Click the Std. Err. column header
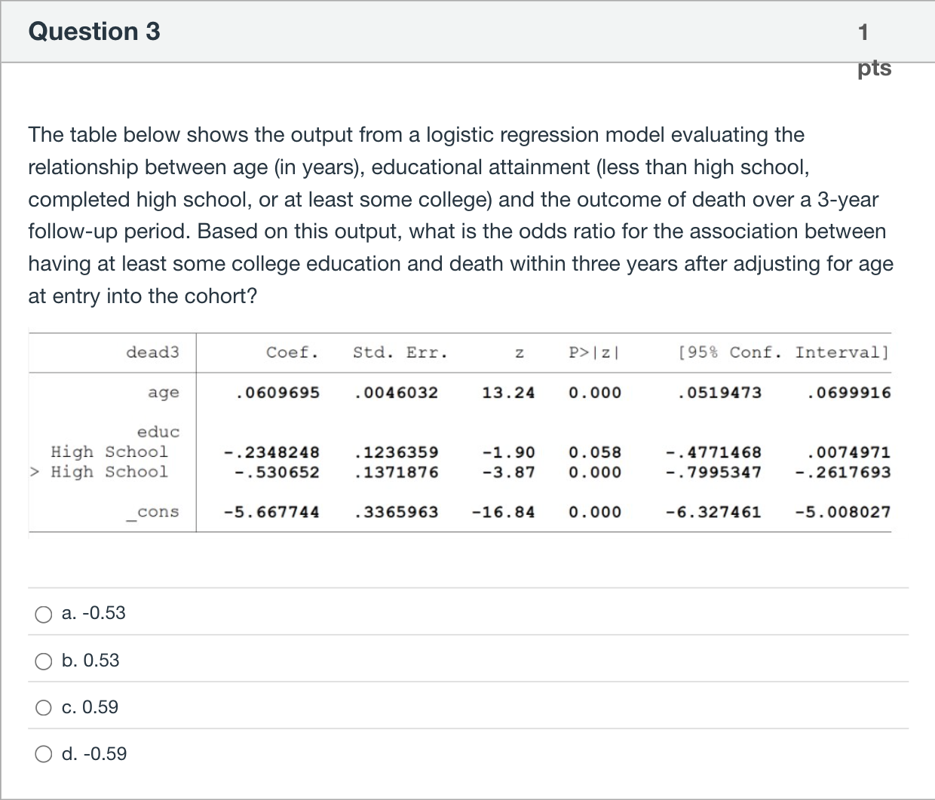935x800 pixels. 400,352
